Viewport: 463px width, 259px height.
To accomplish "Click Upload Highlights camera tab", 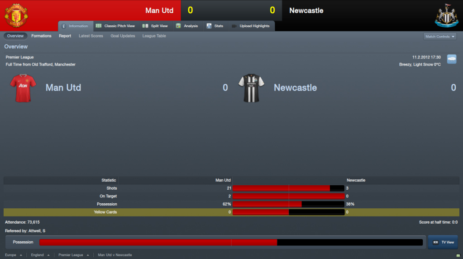I will coord(251,26).
